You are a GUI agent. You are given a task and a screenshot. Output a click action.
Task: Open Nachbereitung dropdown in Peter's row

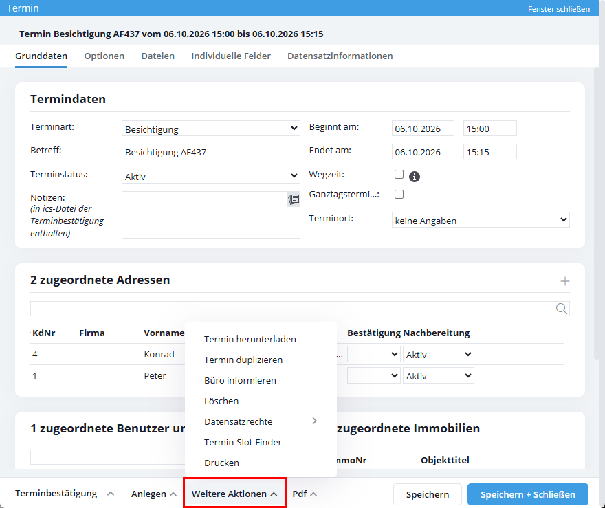[x=439, y=376]
